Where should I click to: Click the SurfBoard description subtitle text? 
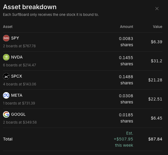(x=51, y=15)
